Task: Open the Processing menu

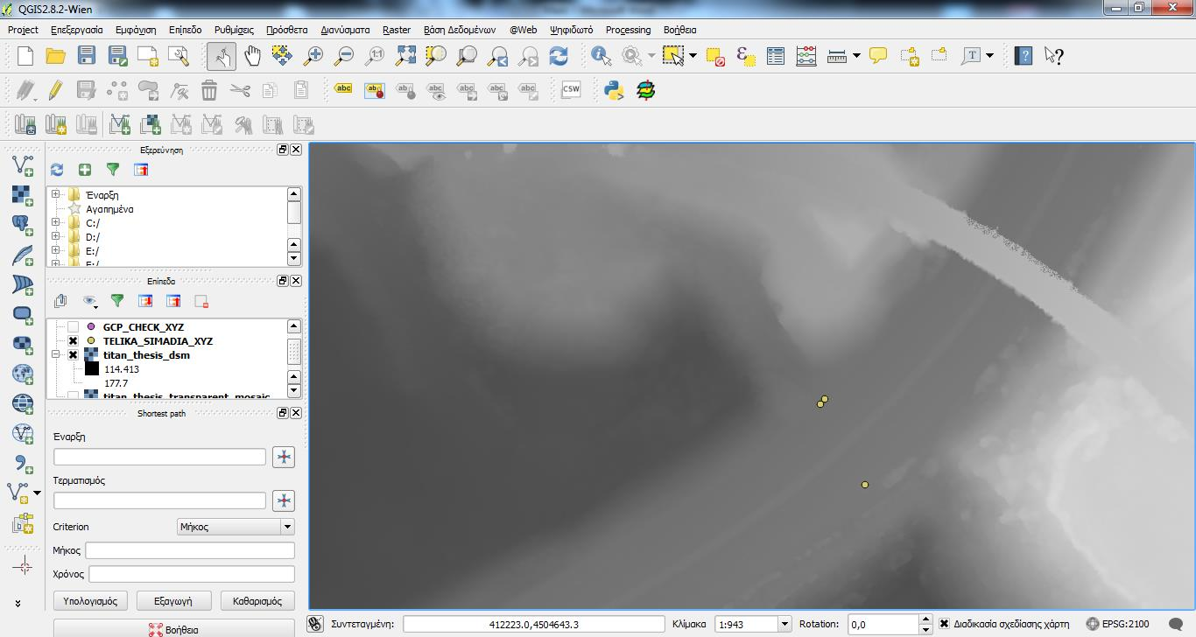Action: tap(628, 30)
